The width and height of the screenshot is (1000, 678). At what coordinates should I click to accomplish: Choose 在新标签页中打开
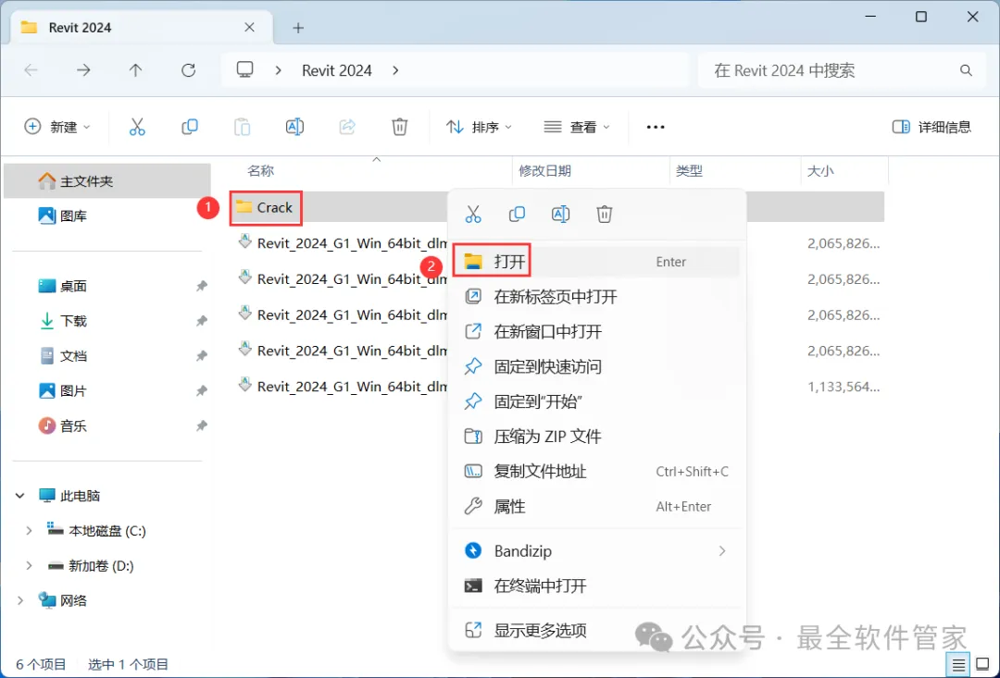click(x=597, y=296)
